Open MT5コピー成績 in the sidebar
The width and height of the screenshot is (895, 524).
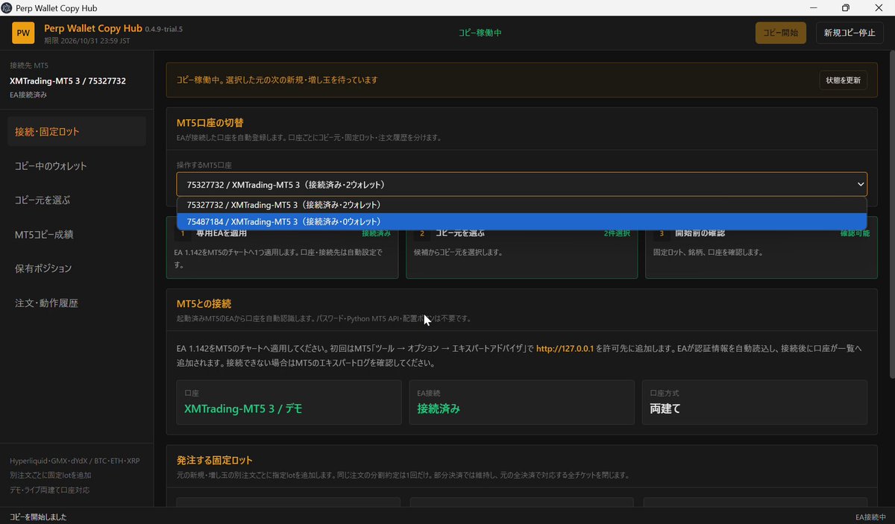pyautogui.click(x=77, y=235)
